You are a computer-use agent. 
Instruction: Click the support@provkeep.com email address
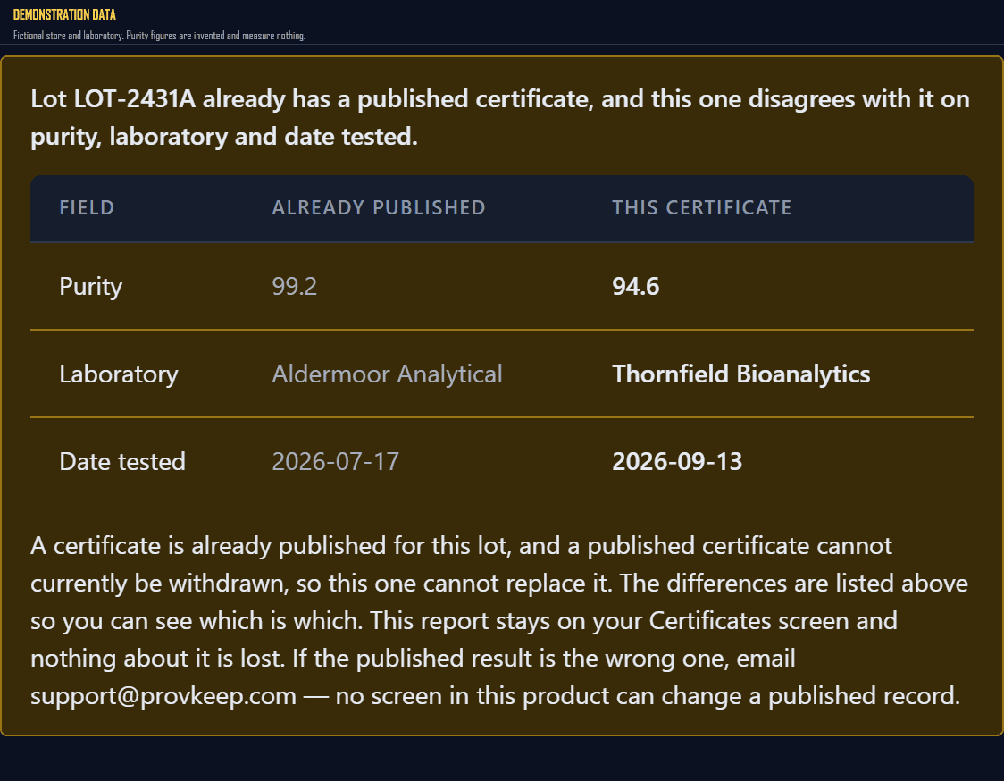point(163,696)
